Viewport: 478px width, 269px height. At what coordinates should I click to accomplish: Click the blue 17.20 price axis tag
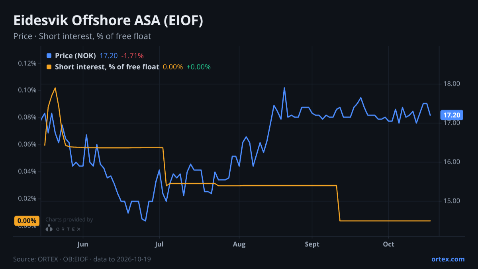pos(452,115)
